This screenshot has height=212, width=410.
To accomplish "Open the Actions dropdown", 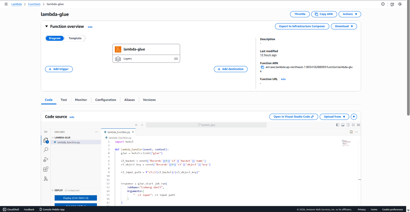I will point(350,14).
